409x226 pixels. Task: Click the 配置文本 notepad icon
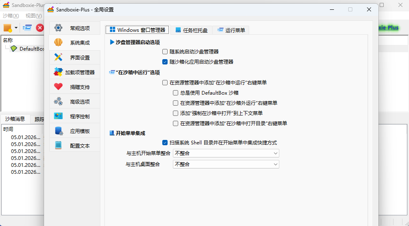tap(58, 146)
